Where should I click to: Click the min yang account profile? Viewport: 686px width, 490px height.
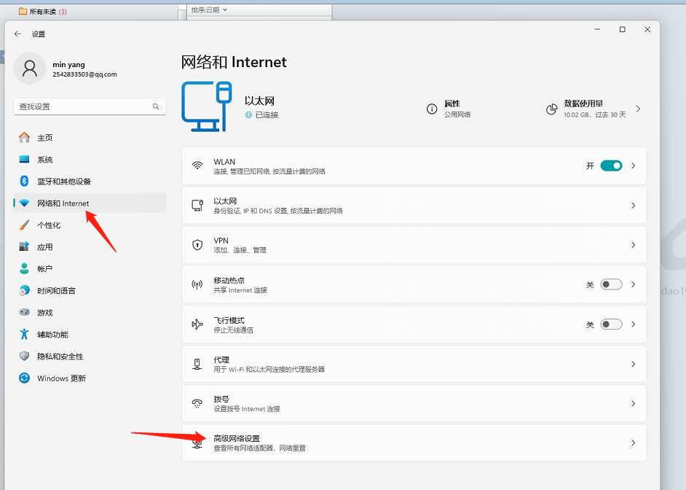pyautogui.click(x=69, y=69)
